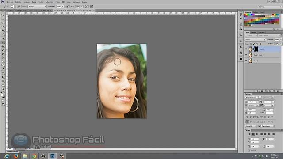Image resolution: width=283 pixels, height=159 pixels.
Task: Click the New adjustment layer icon
Action: 266,91
